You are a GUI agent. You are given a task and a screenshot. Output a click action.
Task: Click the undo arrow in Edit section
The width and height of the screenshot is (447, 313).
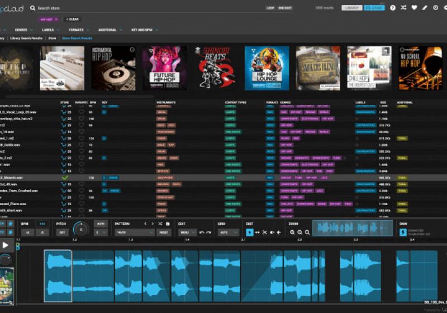click(x=202, y=232)
